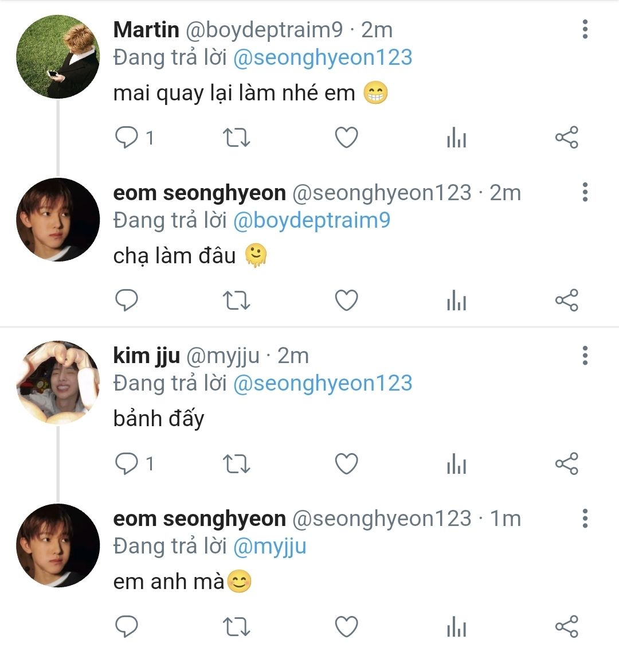Share the "chạ làm đâu" tweet
619x647 pixels.
567,301
